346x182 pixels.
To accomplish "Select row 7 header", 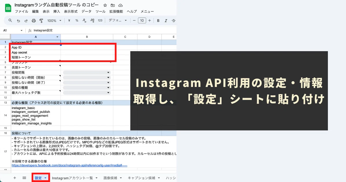I will point(5,73).
